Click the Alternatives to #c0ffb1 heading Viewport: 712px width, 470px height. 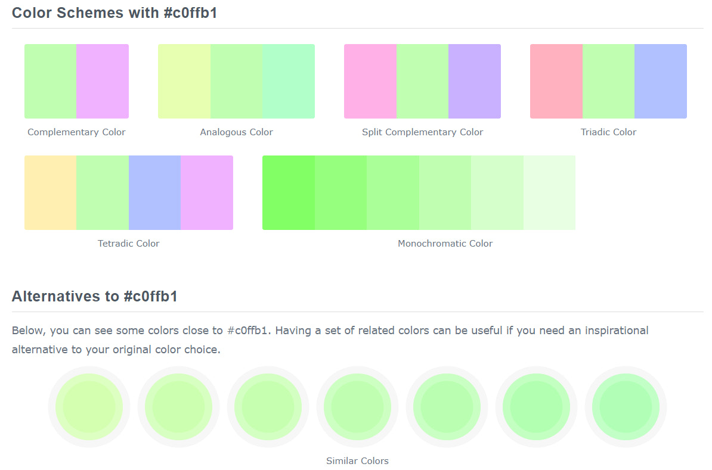(95, 296)
